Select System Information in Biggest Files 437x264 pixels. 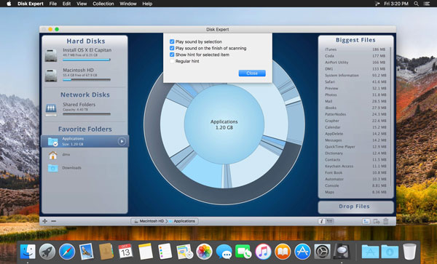coord(355,76)
